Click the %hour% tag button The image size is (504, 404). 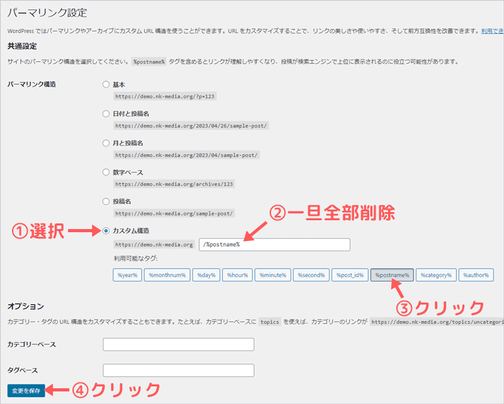[239, 275]
